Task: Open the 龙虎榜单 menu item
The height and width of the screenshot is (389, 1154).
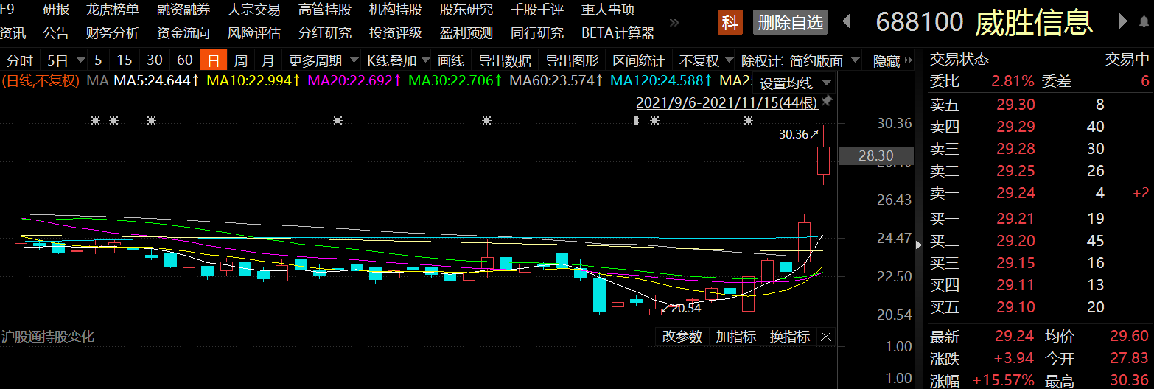Action: 112,10
